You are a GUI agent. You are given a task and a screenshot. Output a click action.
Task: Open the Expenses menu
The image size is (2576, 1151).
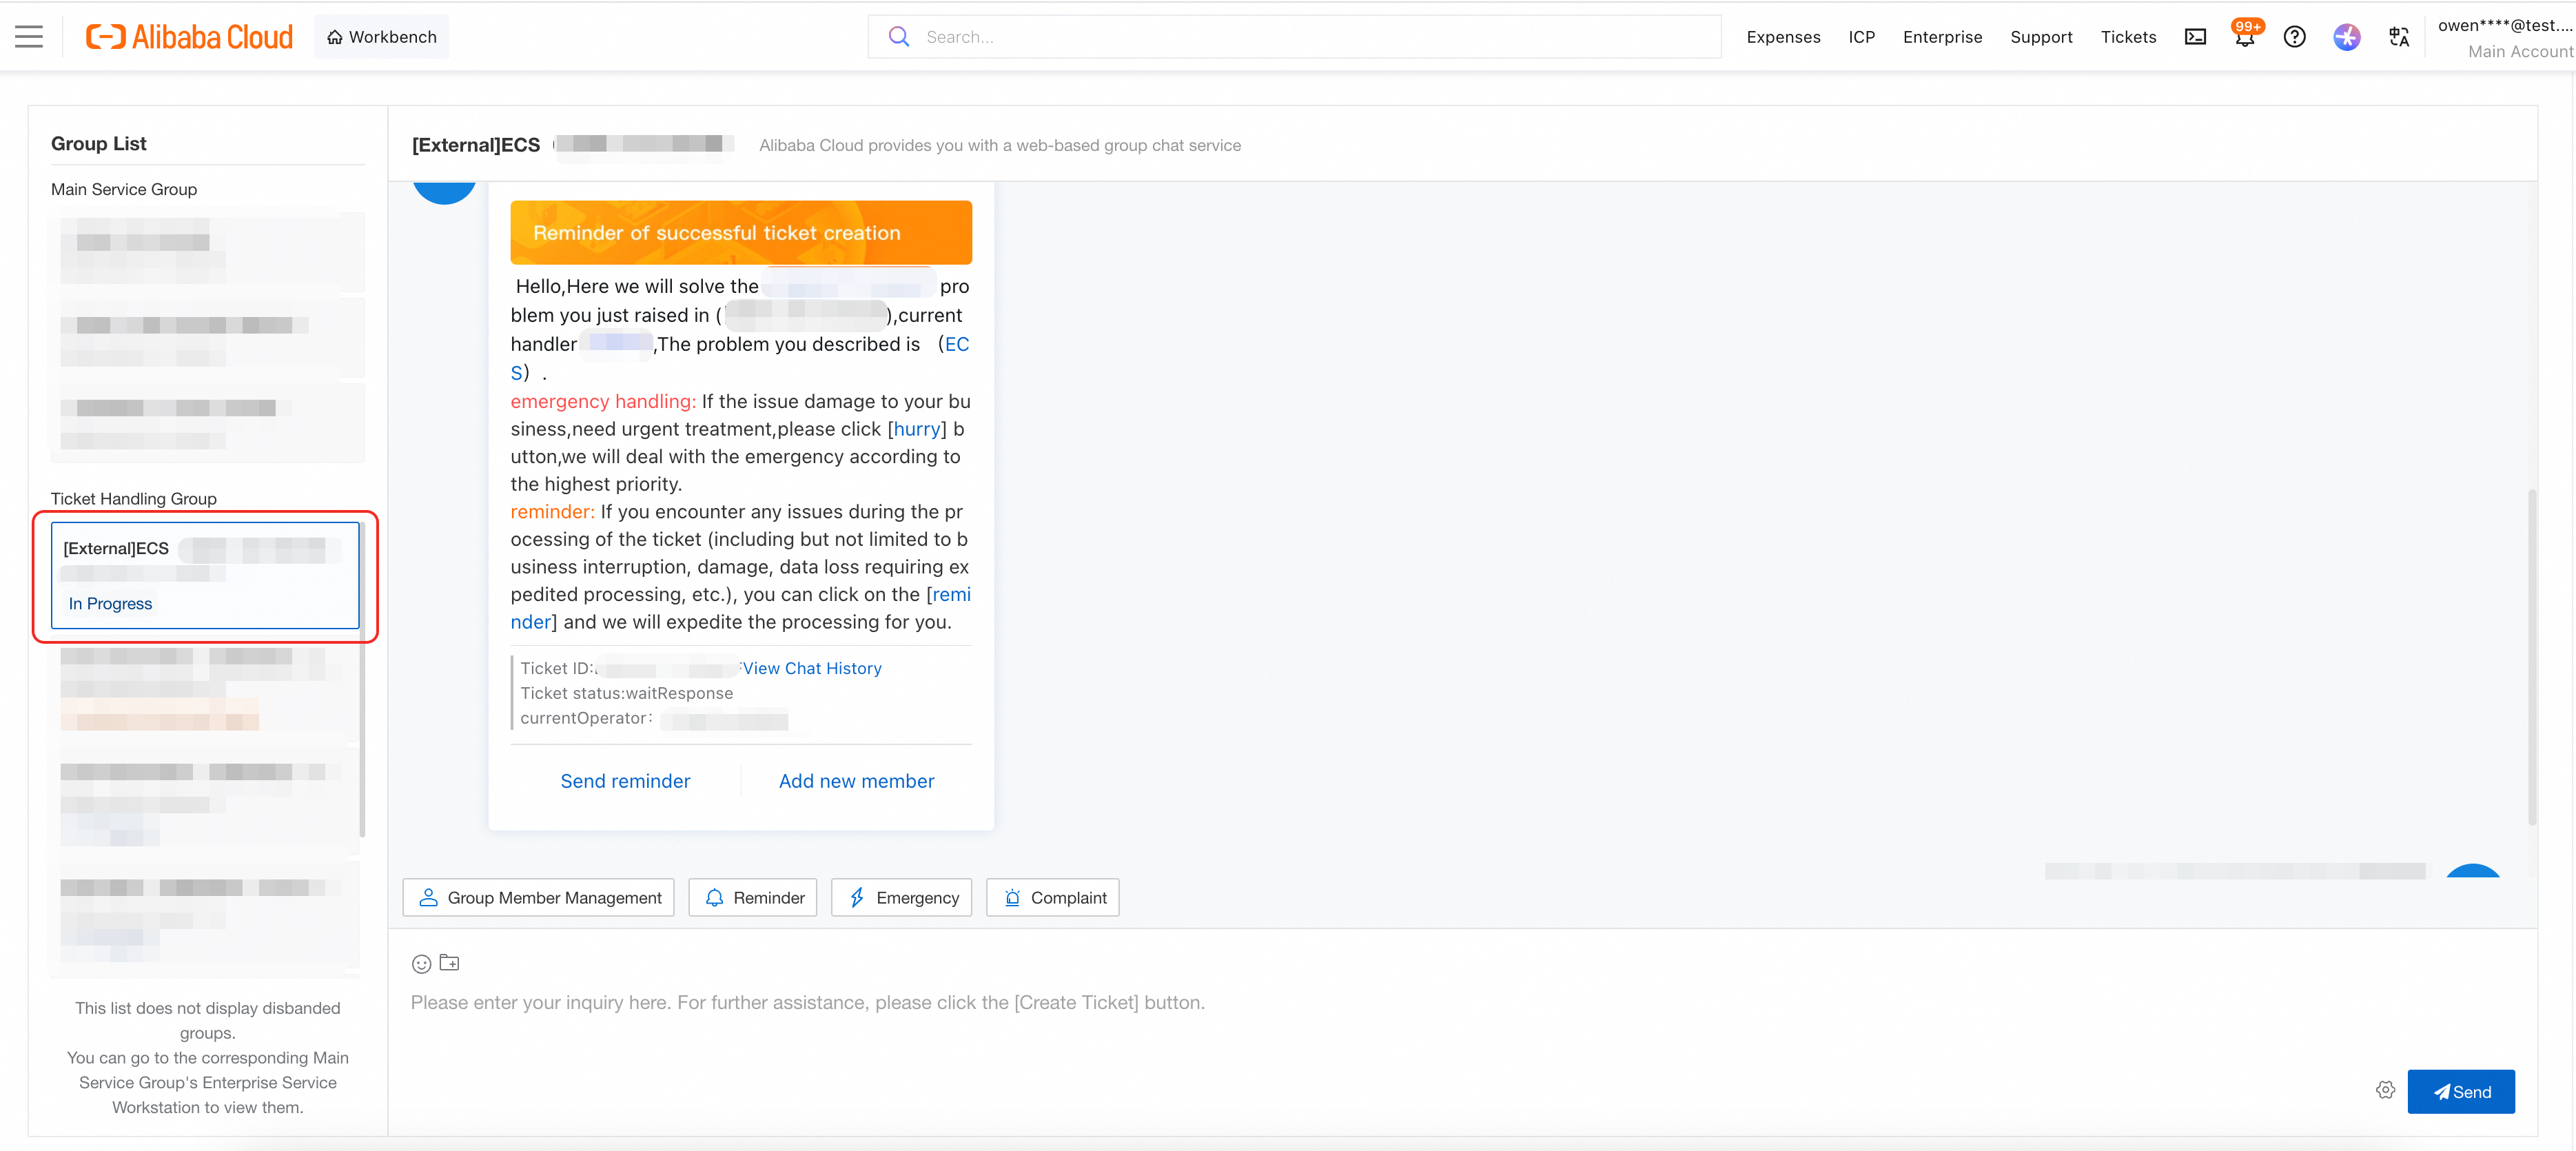point(1783,37)
